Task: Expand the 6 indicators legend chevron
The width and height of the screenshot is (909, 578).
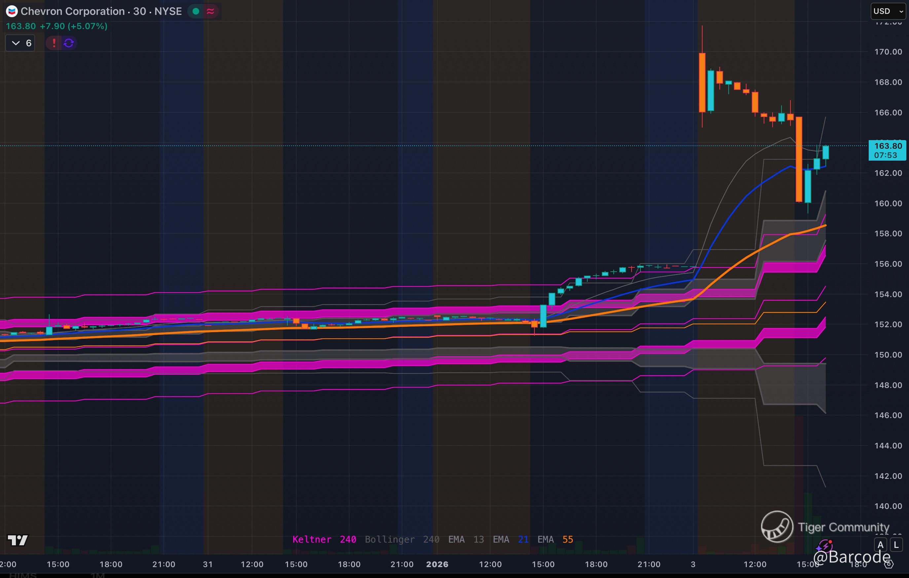Action: click(16, 43)
